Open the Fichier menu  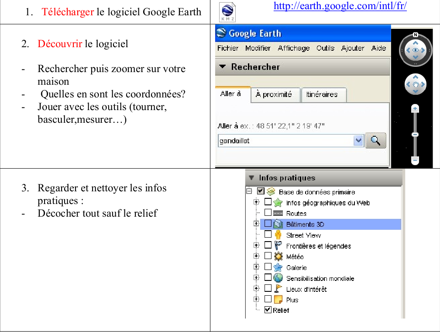tap(227, 48)
